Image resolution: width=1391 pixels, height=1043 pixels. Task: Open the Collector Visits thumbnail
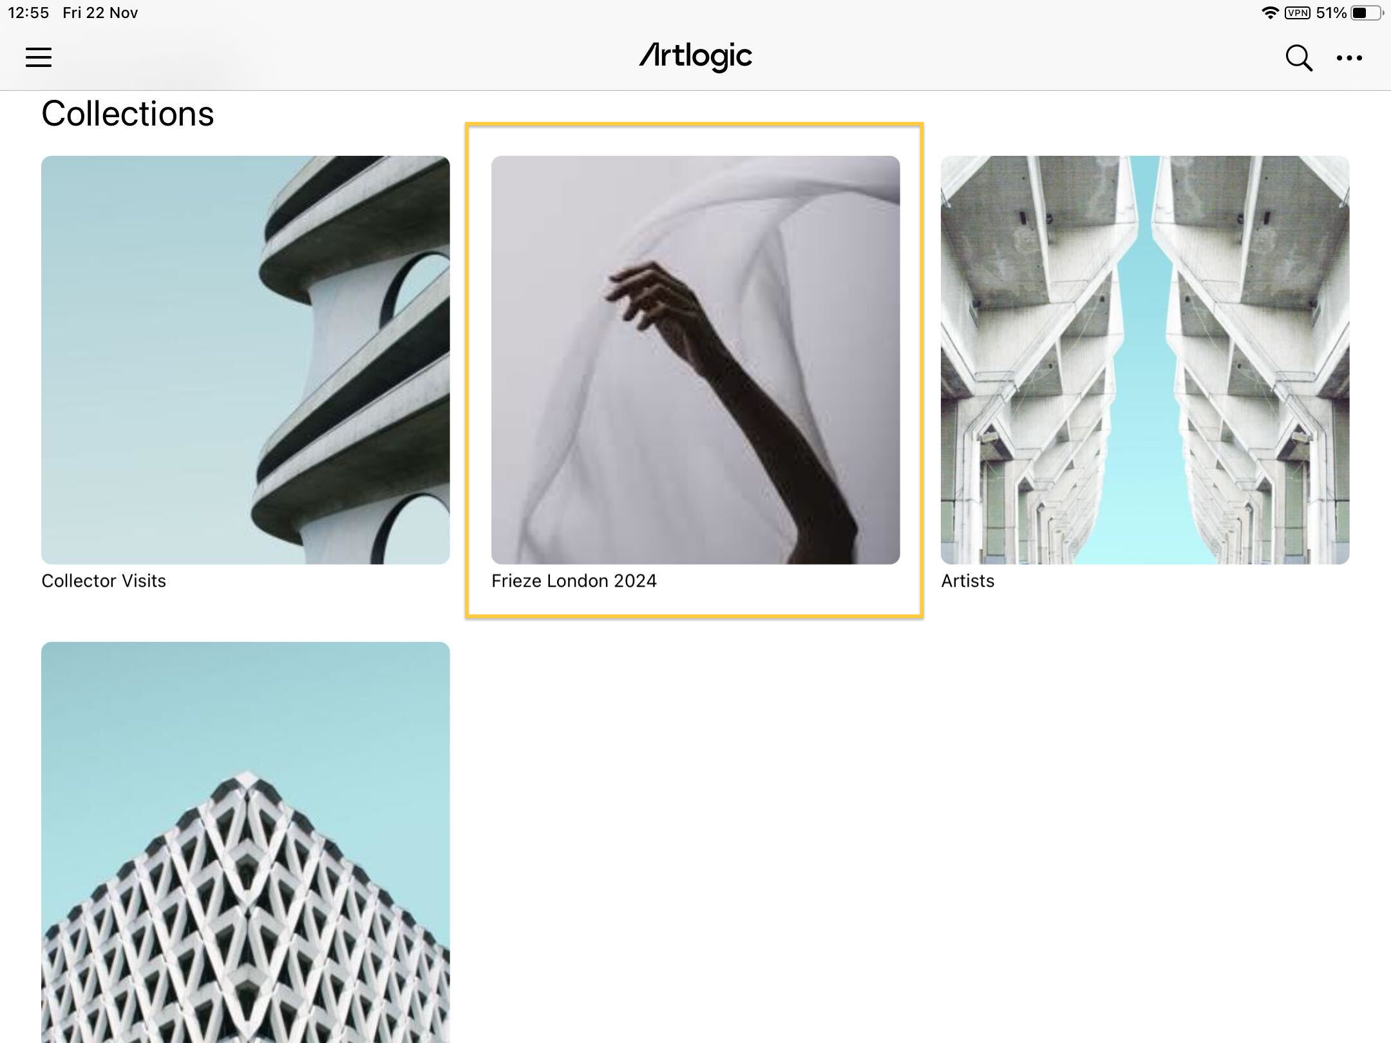245,360
